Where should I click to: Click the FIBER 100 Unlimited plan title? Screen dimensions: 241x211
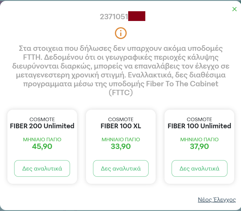(199, 126)
